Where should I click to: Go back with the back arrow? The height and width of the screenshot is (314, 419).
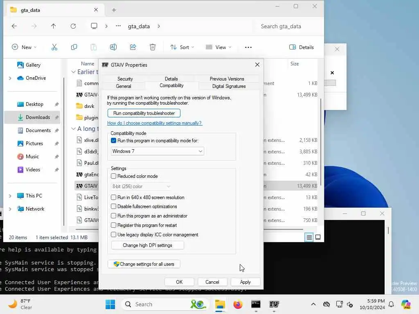(14, 26)
